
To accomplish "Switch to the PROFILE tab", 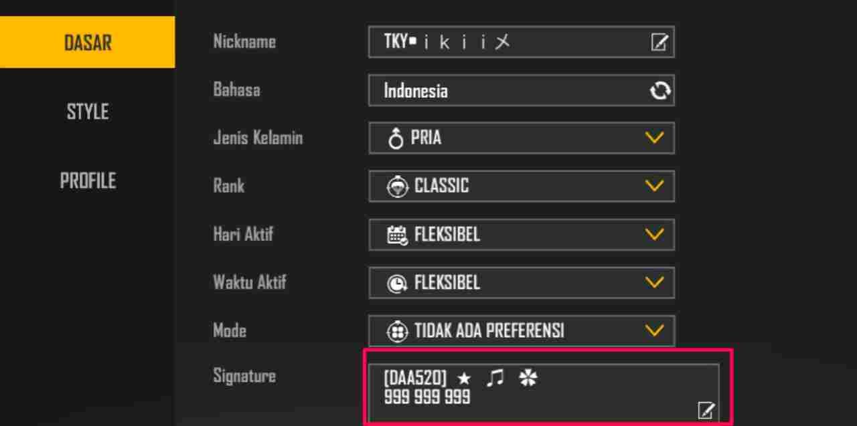I will tap(88, 181).
